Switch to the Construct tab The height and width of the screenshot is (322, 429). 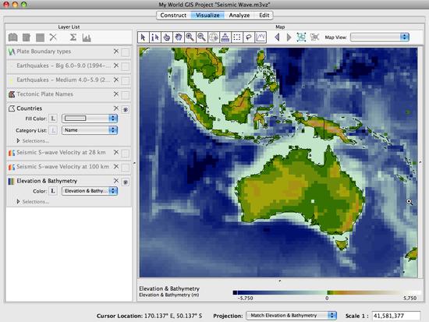coord(173,16)
